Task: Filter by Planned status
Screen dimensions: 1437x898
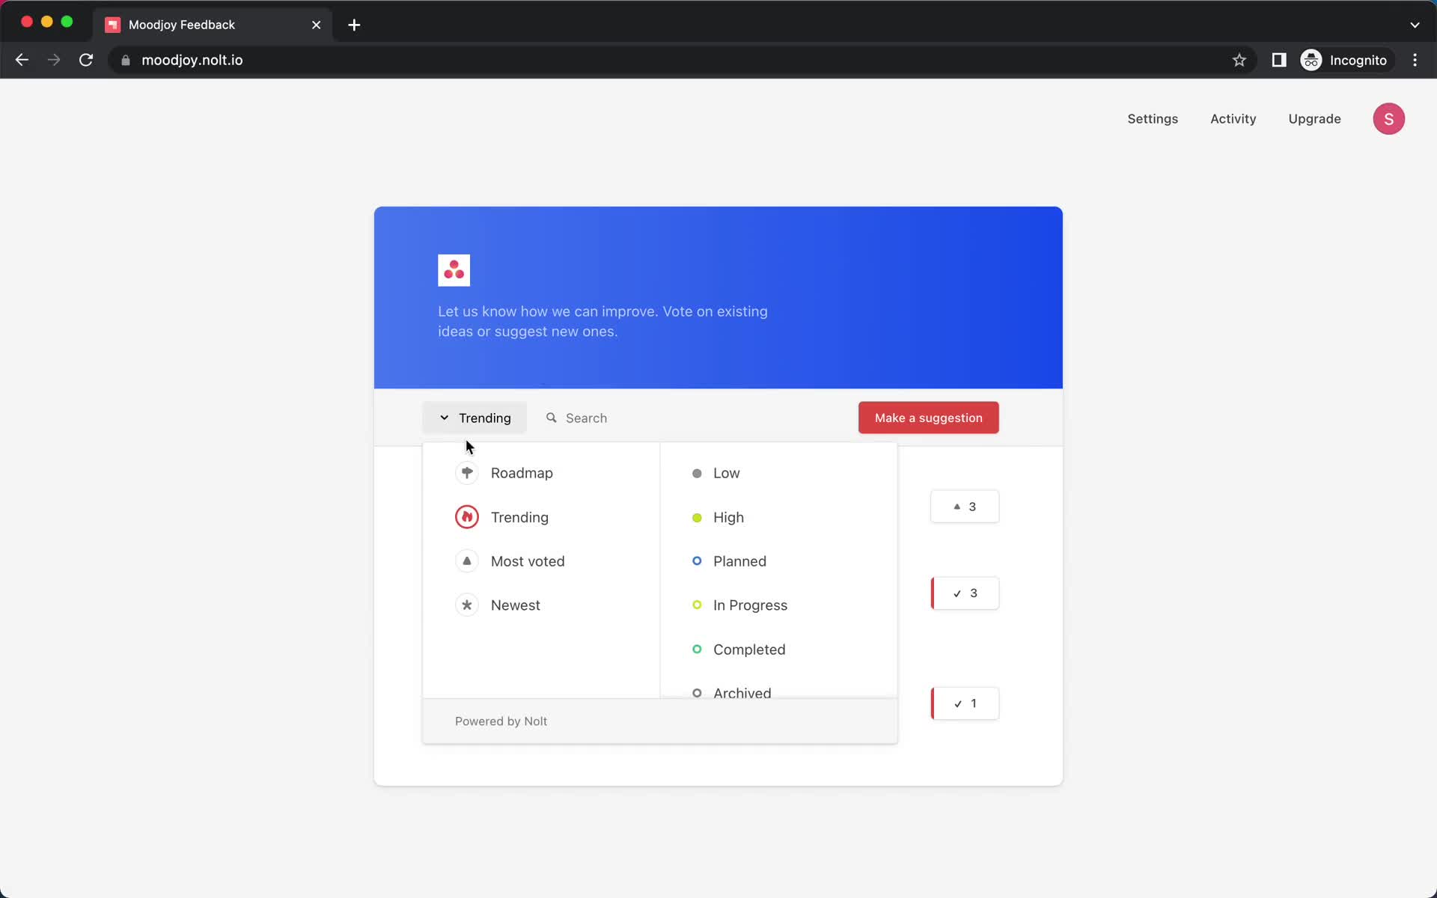Action: click(739, 561)
